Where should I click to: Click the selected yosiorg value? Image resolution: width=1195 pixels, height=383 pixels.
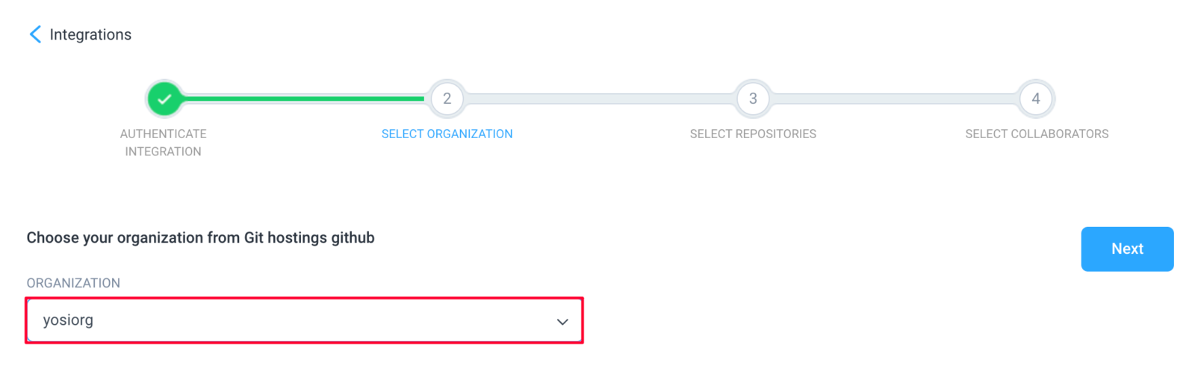coord(68,320)
